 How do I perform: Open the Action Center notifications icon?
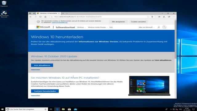click(194, 109)
